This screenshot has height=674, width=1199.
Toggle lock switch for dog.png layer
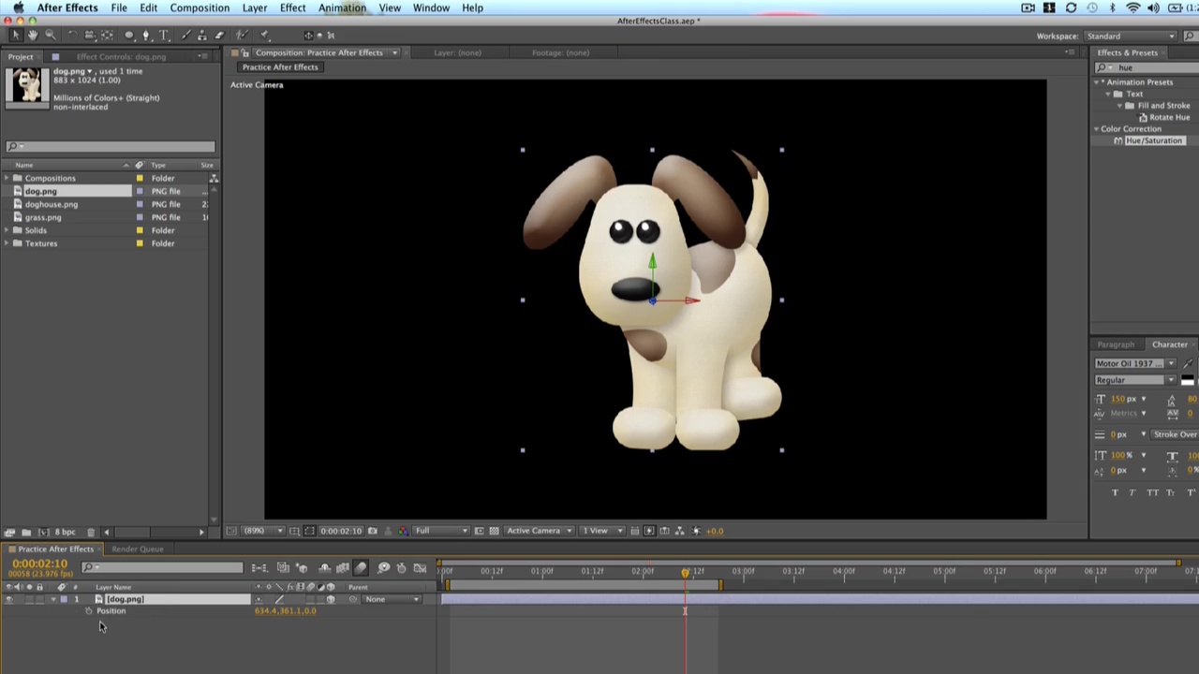39,599
